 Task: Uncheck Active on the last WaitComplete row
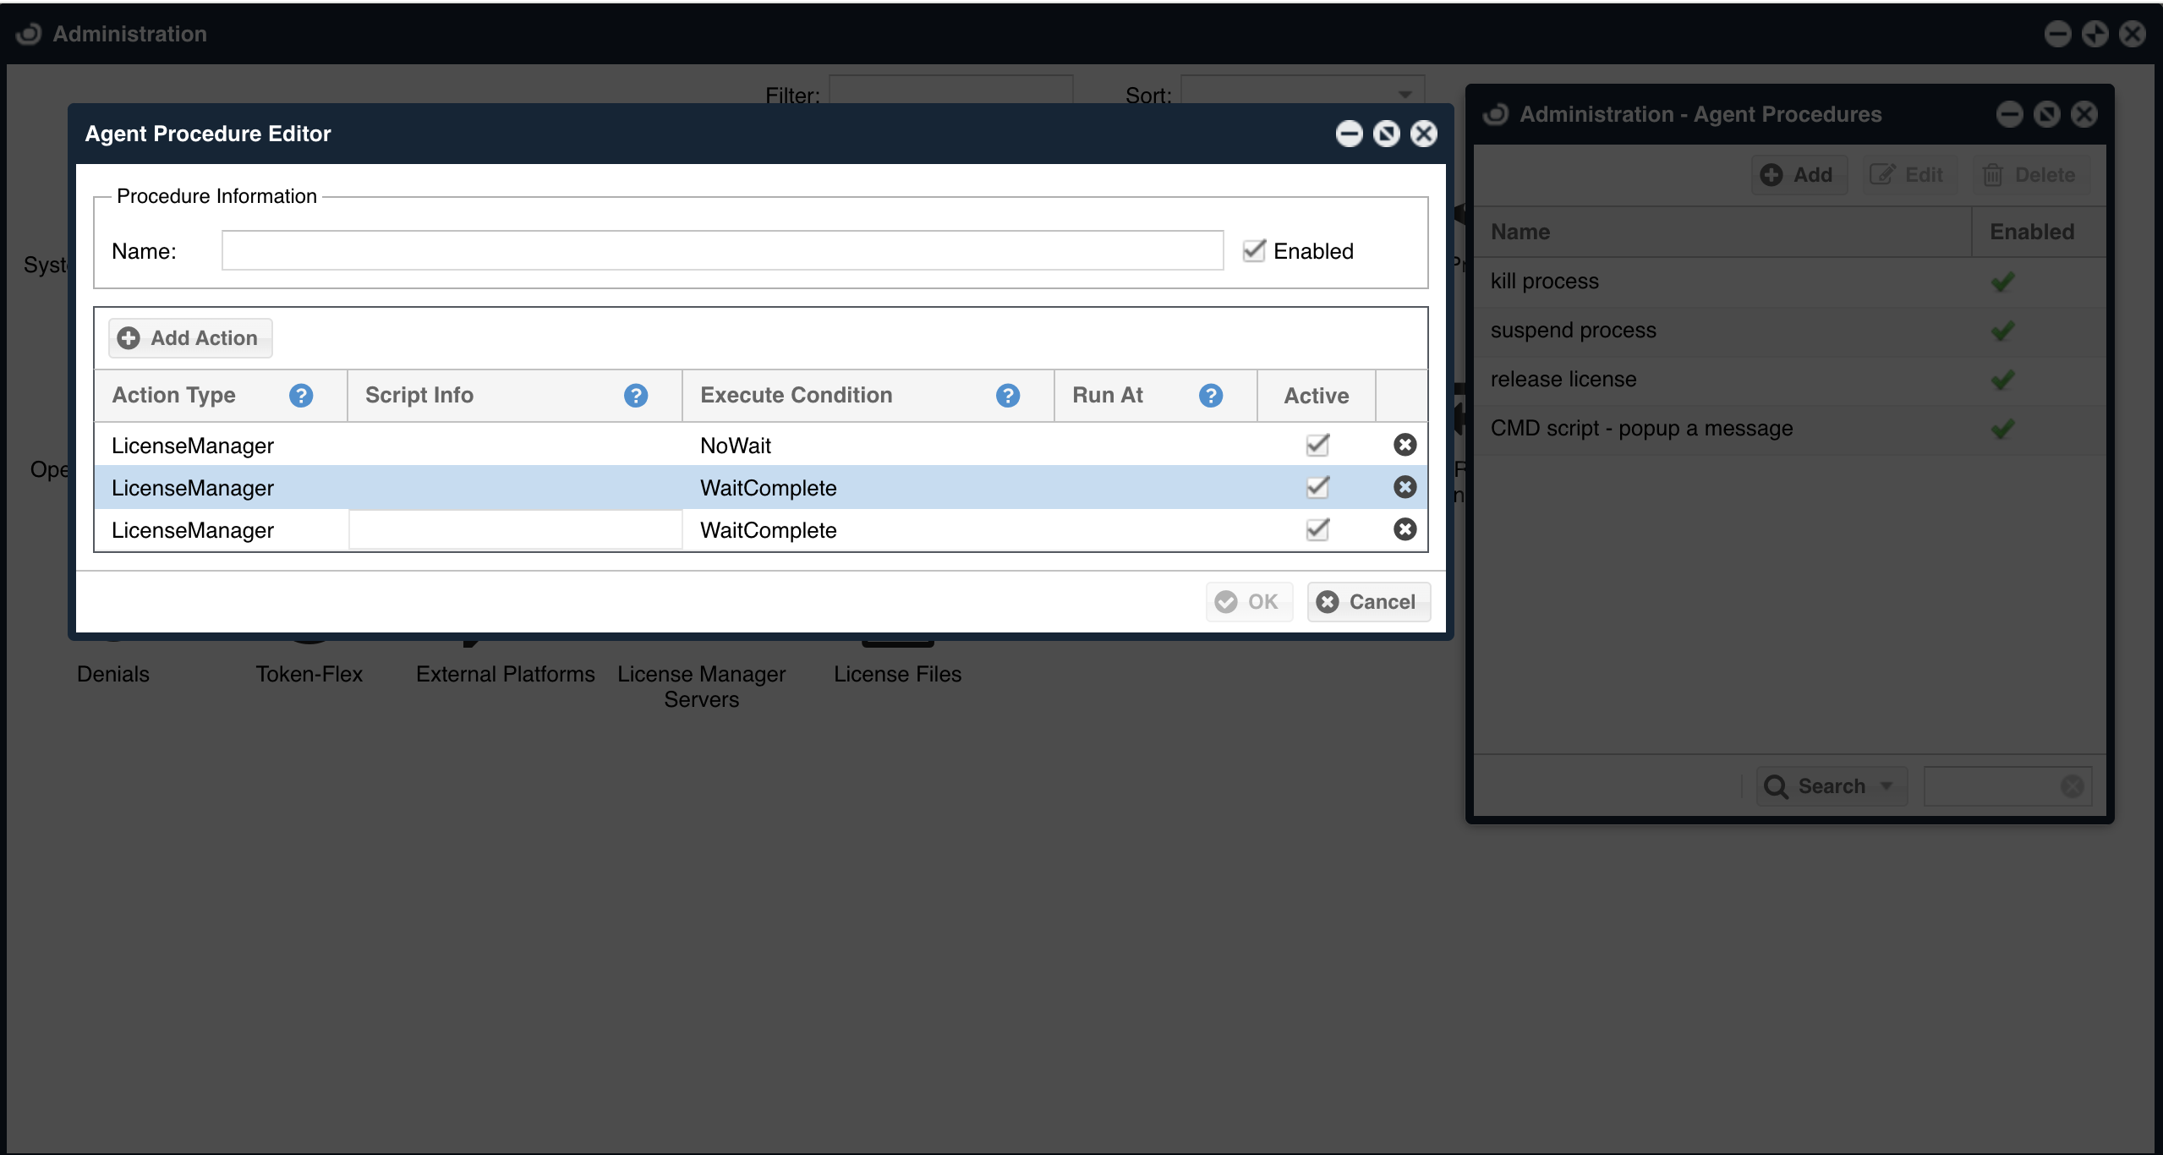pyautogui.click(x=1317, y=530)
